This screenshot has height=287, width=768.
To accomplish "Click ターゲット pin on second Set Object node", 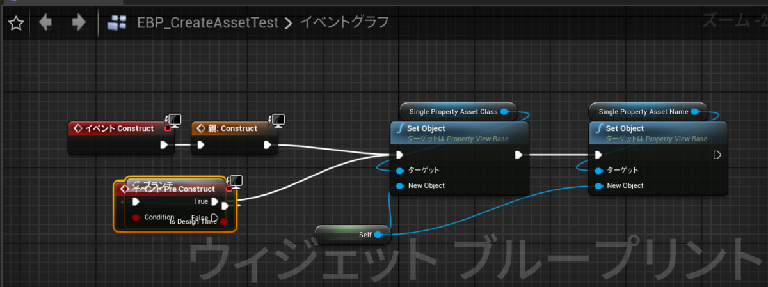I will click(x=598, y=171).
